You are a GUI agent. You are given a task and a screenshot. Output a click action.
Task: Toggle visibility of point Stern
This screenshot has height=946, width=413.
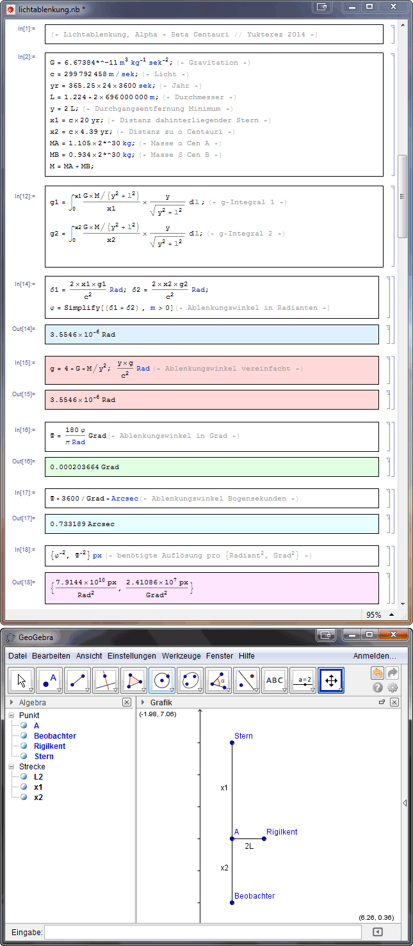pos(24,757)
